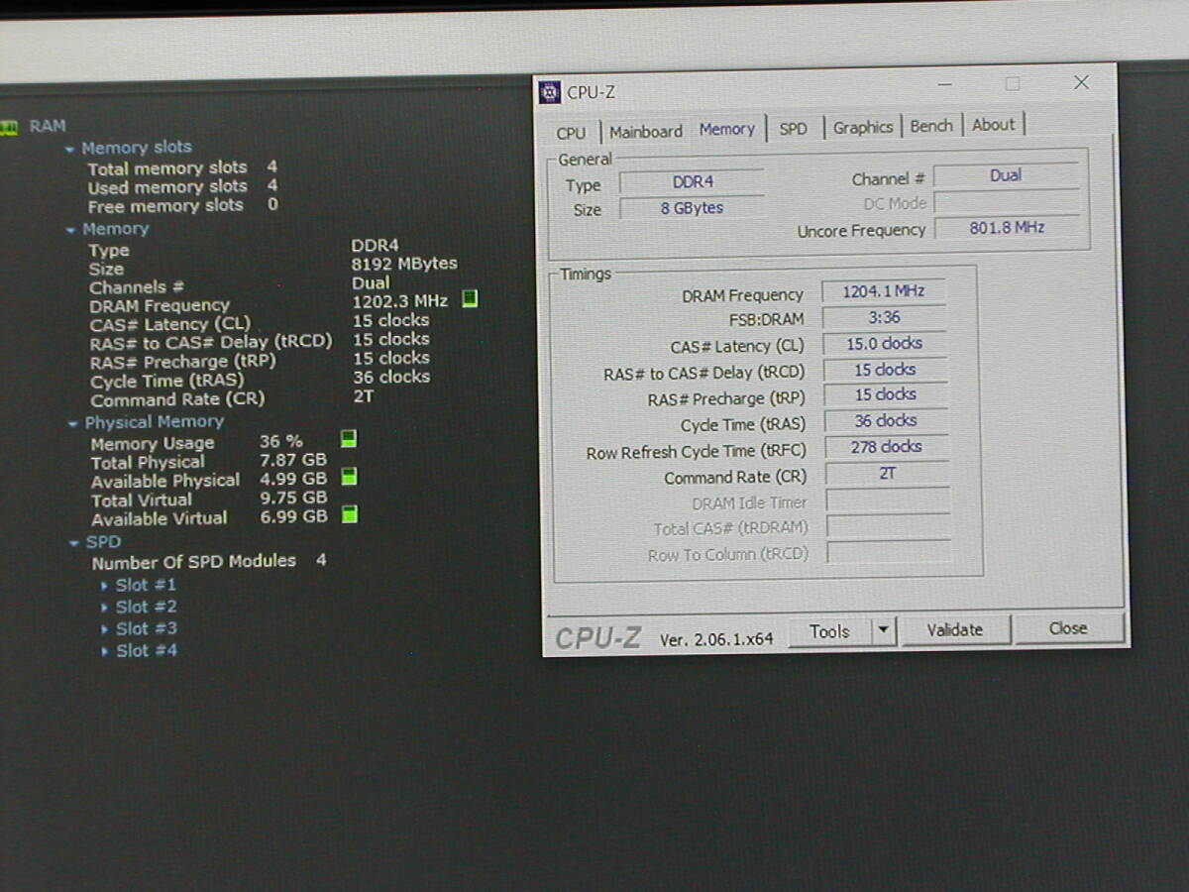Click the RAM section icon in Speccy
Screen dimensions: 1189x892
[x=9, y=126]
